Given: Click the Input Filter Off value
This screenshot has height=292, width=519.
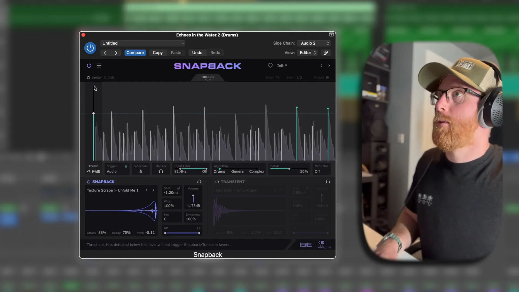Looking at the screenshot, I should click(x=205, y=172).
